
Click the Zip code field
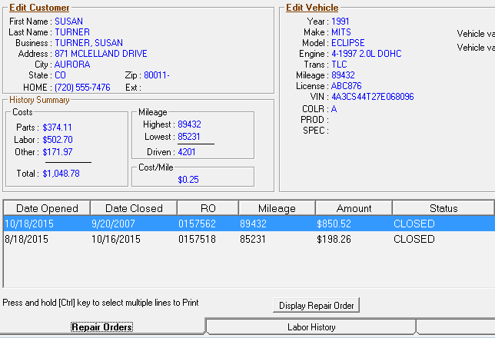(157, 76)
